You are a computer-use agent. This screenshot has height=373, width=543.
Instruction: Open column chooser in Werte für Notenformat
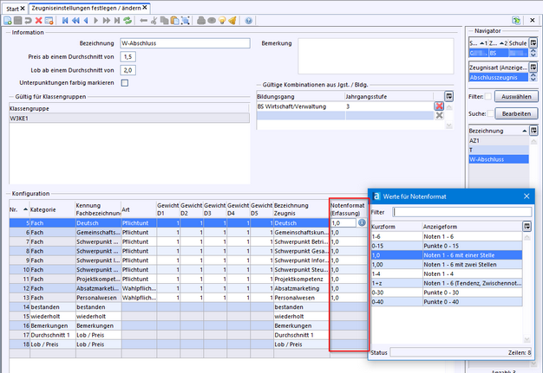pyautogui.click(x=526, y=226)
